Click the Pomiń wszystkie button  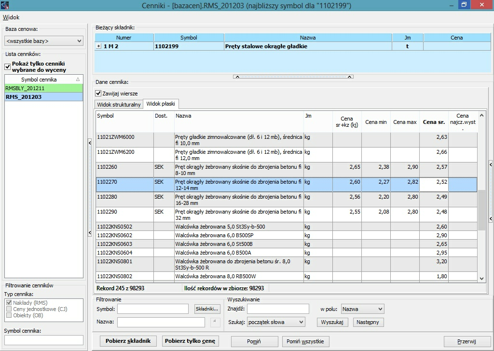tap(305, 341)
